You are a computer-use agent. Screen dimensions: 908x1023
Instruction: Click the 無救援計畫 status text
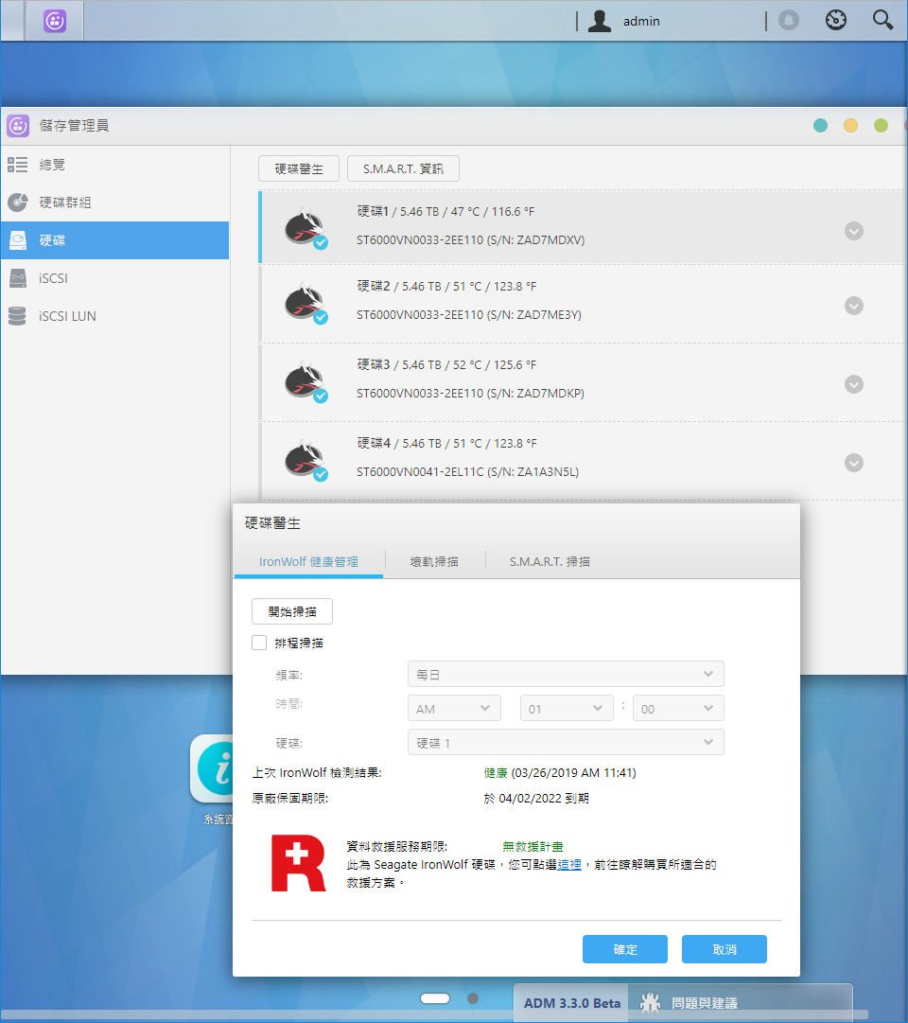pyautogui.click(x=533, y=847)
